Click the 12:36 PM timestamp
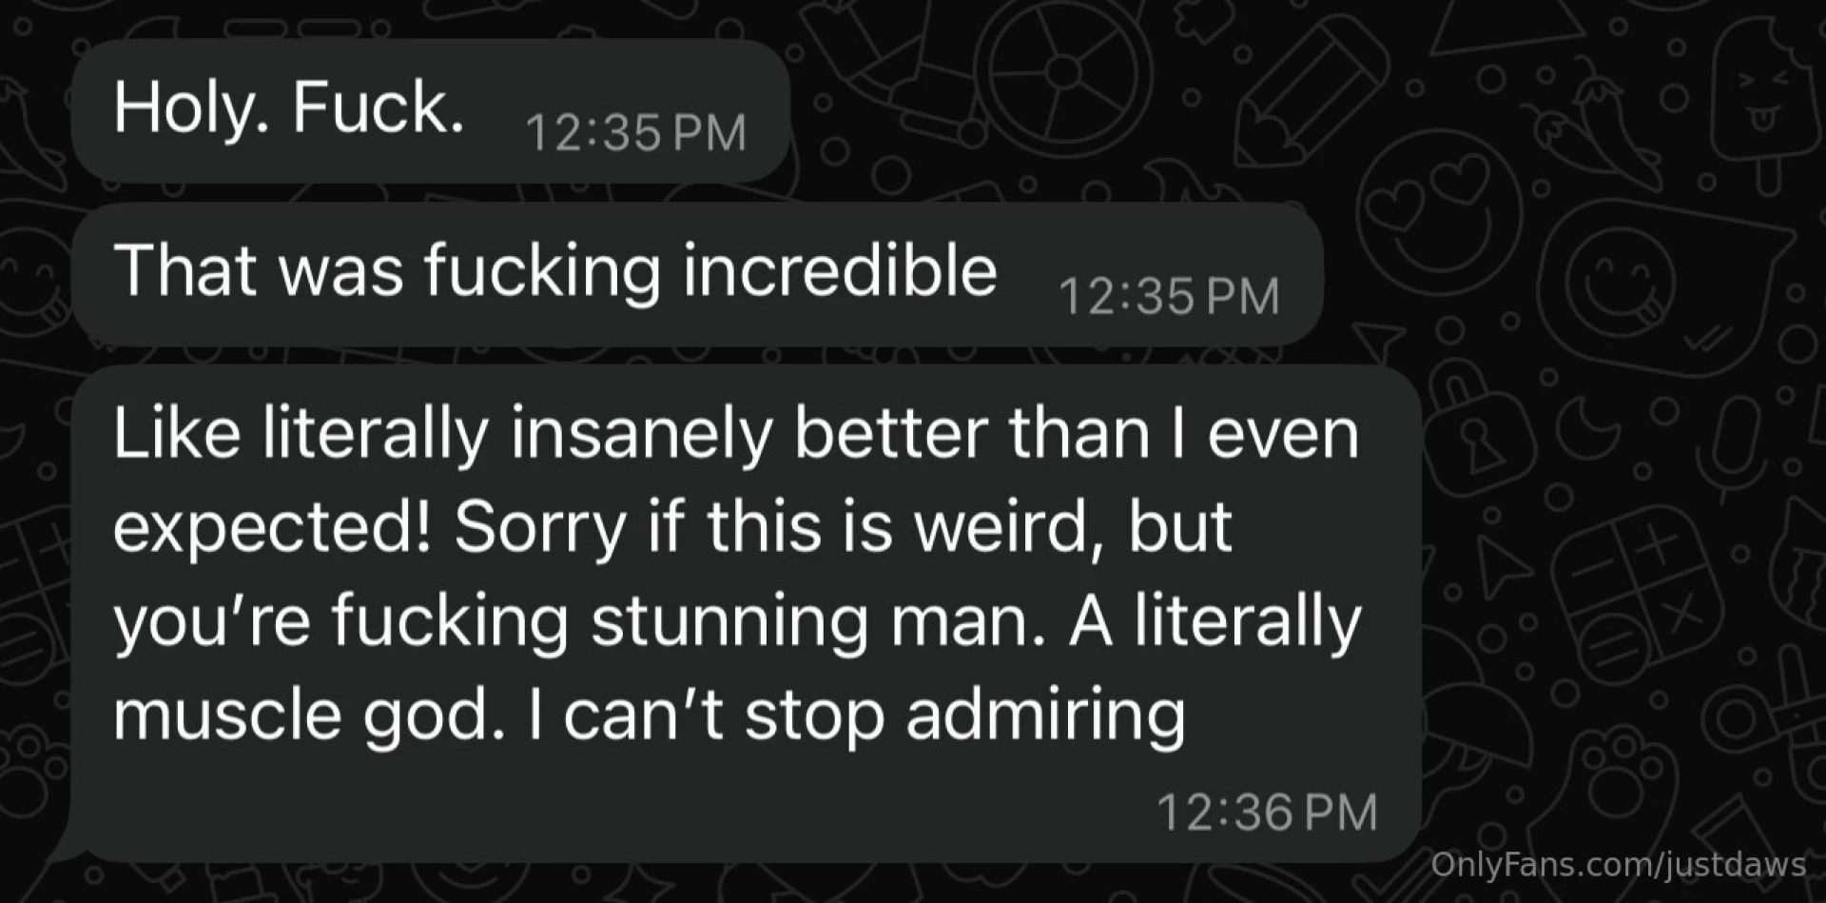The width and height of the screenshot is (1826, 903). click(x=1267, y=812)
